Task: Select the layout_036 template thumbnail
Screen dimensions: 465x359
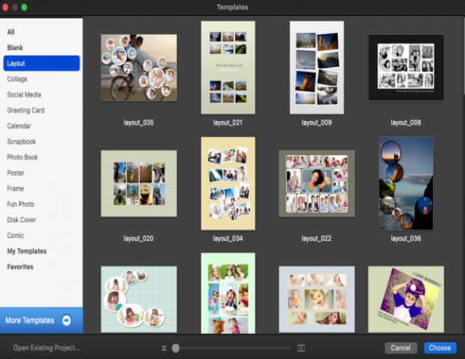Action: tap(406, 183)
